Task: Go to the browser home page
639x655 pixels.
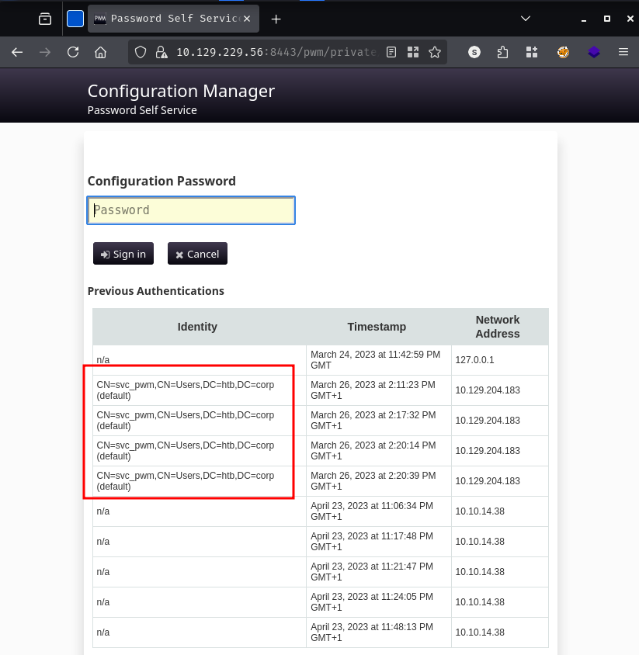Action: pos(100,52)
